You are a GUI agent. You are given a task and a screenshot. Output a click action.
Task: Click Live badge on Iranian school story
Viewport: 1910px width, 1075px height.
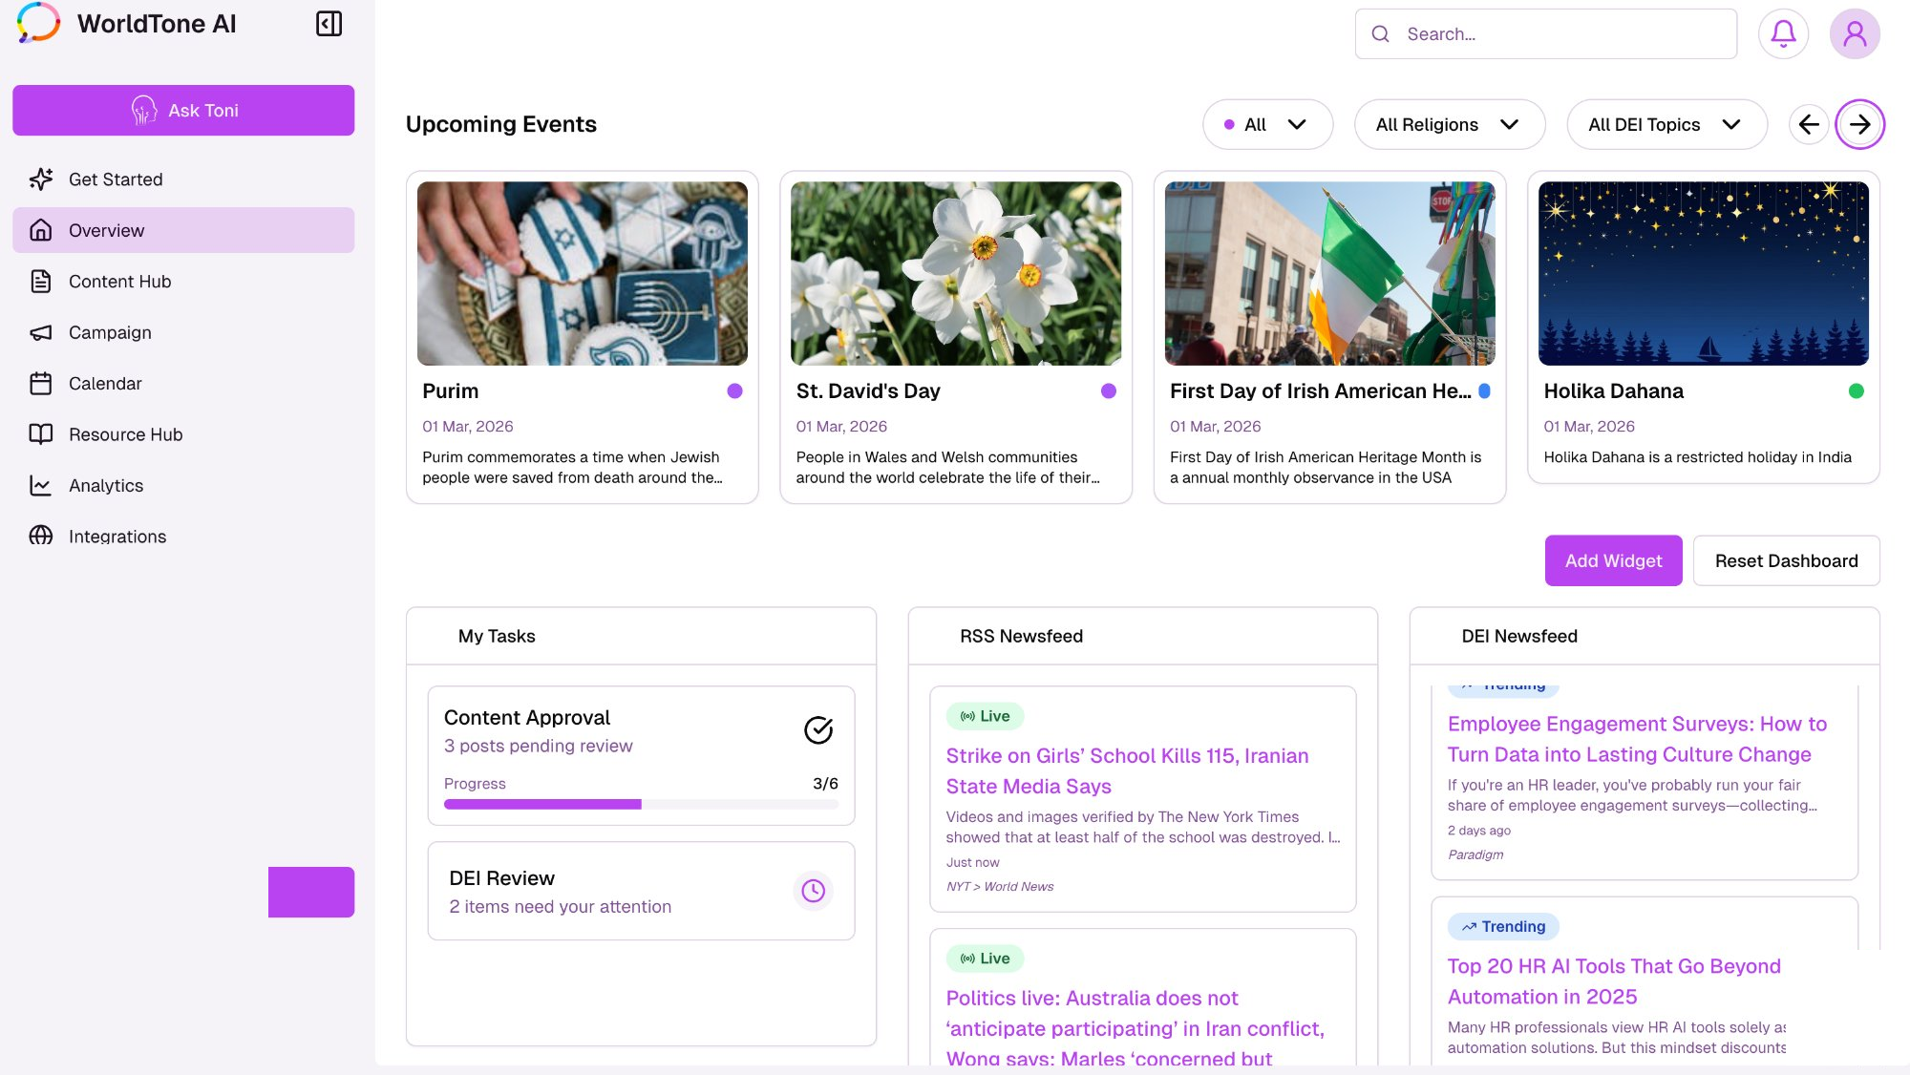985,716
